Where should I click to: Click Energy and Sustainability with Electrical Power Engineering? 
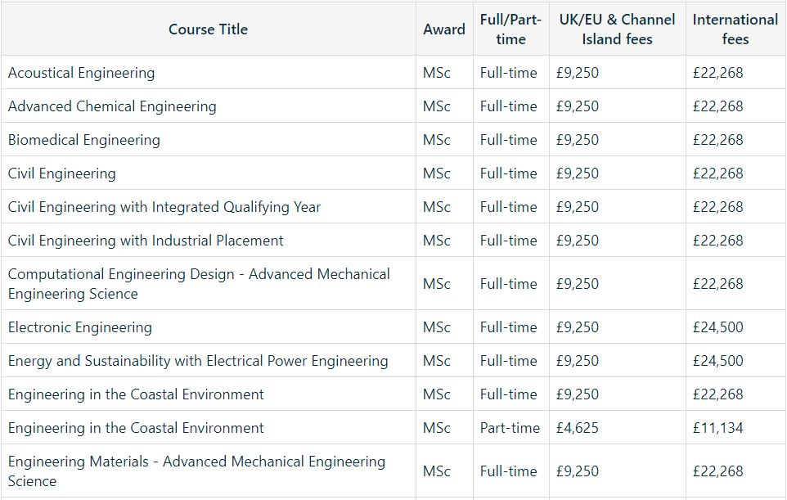(198, 361)
